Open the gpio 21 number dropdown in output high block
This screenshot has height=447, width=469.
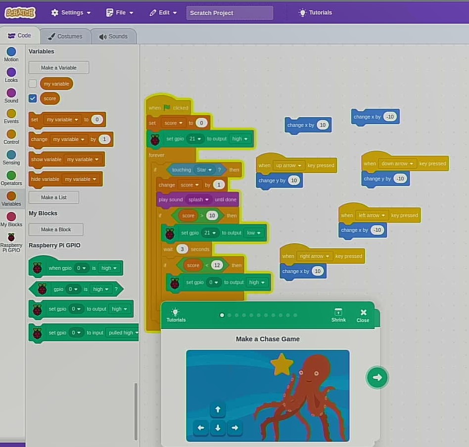pos(195,139)
